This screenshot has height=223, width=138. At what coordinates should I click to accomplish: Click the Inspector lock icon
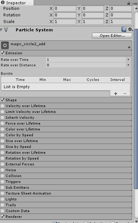coord(129,3)
